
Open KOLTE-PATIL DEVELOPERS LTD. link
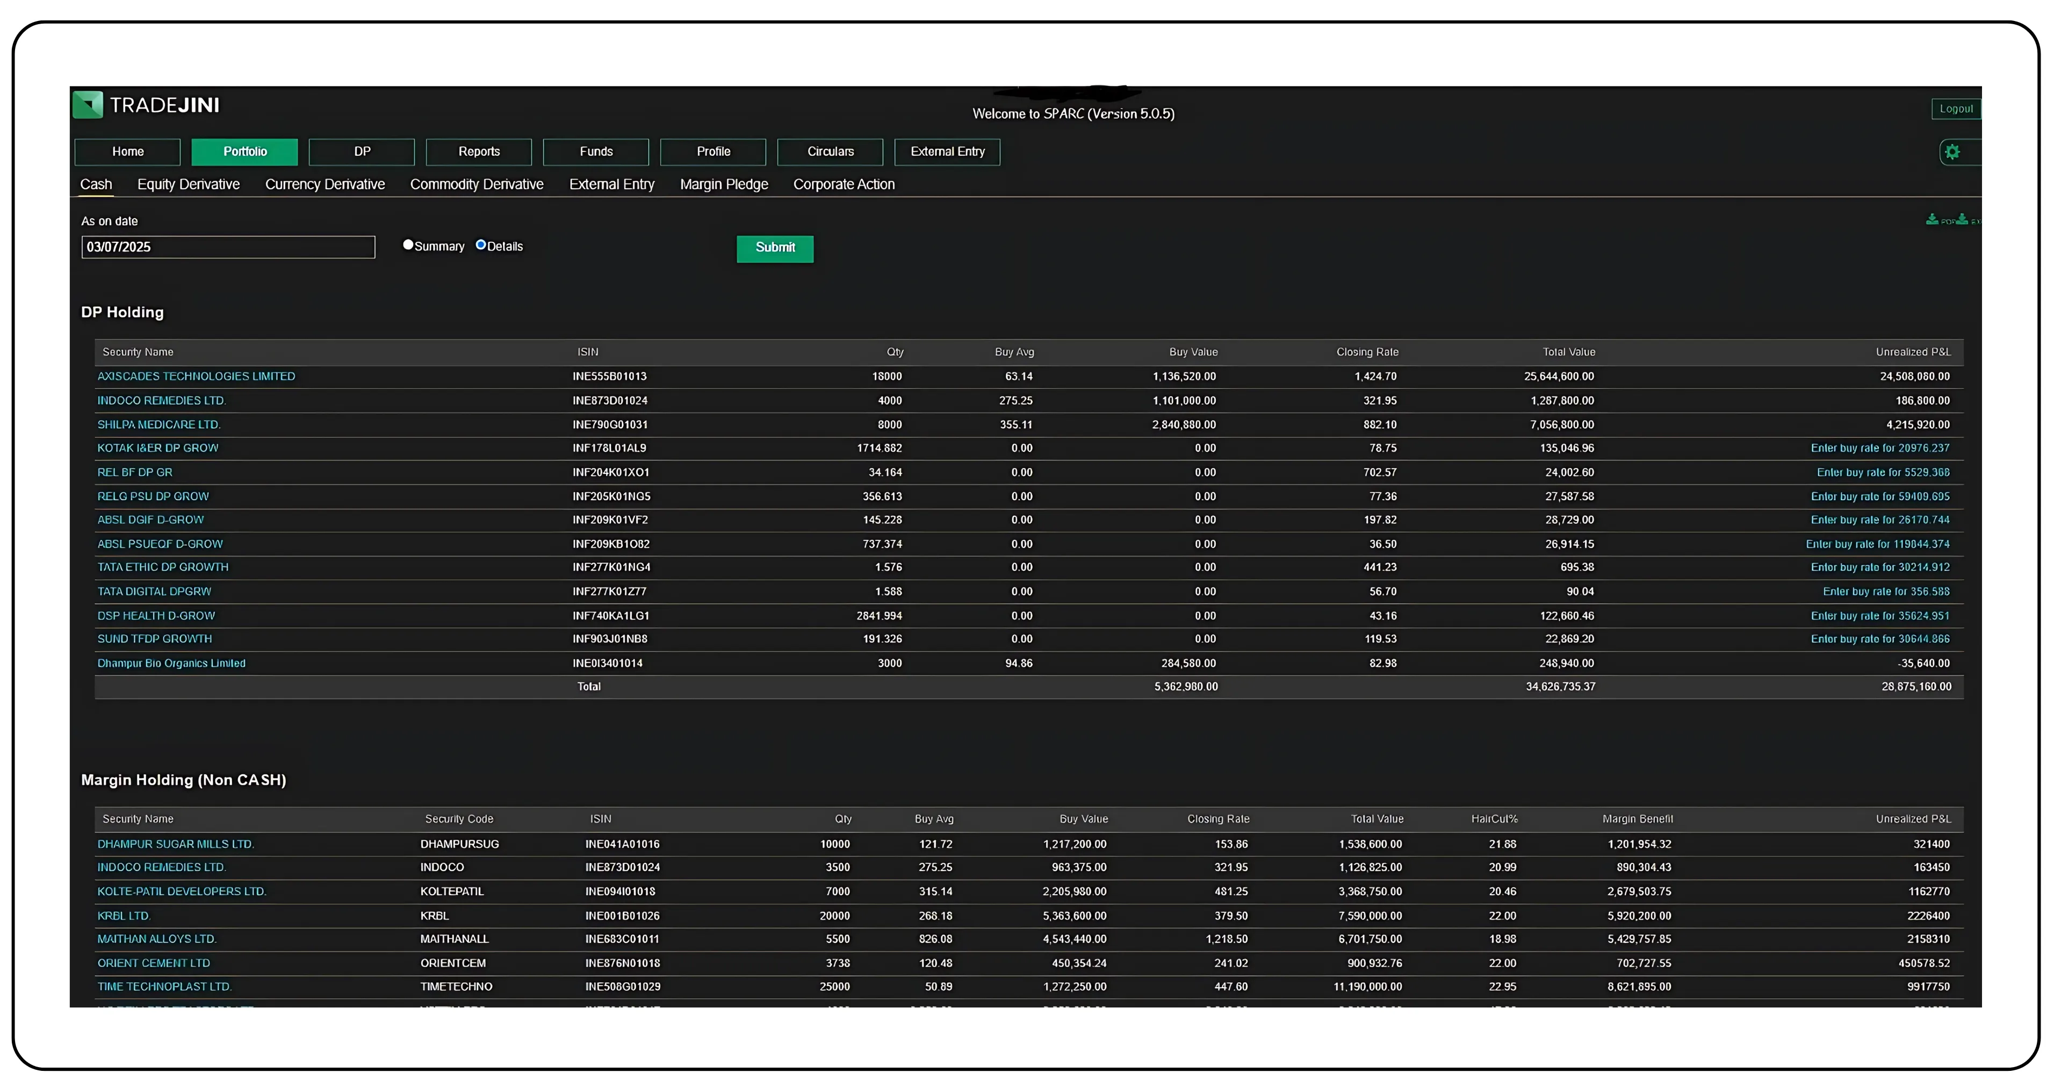[x=182, y=891]
